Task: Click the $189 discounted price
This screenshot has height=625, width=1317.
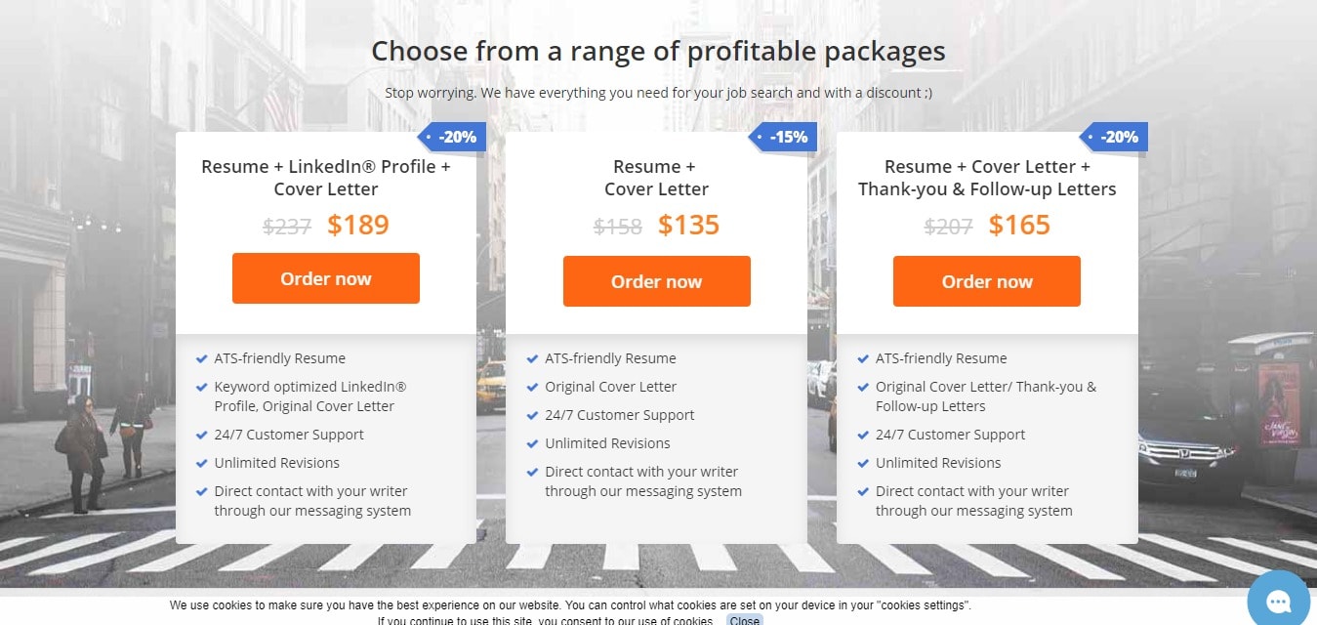Action: pos(358,225)
